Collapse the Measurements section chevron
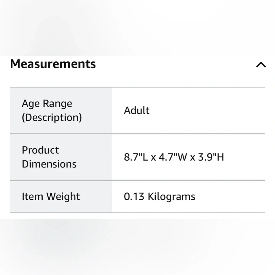 coord(261,65)
